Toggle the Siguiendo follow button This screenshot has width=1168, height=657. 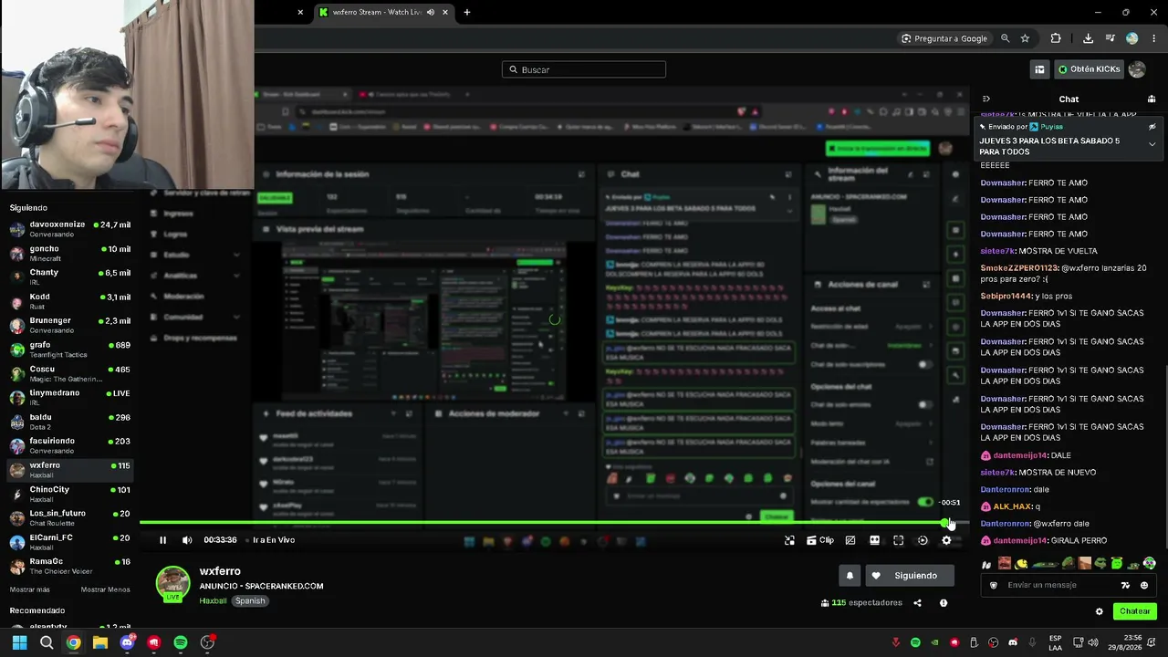pyautogui.click(x=908, y=576)
